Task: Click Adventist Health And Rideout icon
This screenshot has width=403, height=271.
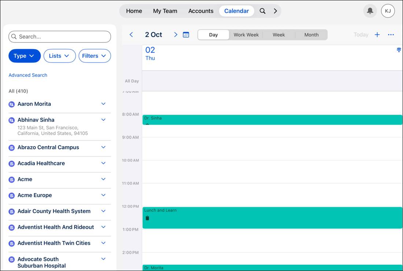Action: point(12,227)
